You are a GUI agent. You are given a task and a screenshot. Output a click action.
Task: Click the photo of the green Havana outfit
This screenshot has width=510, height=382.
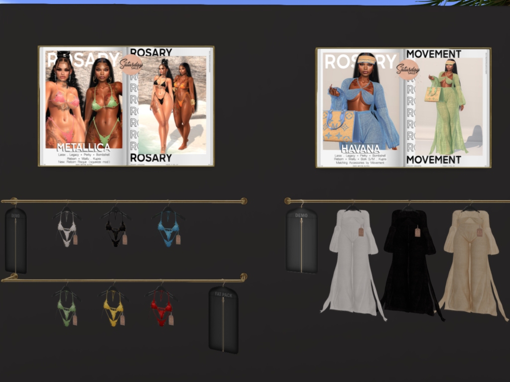[x=449, y=107]
